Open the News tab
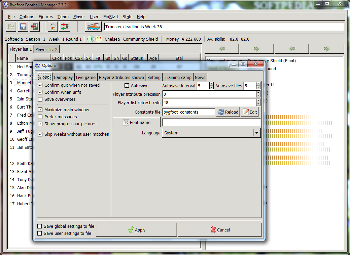The height and width of the screenshot is (255, 350). pyautogui.click(x=200, y=77)
